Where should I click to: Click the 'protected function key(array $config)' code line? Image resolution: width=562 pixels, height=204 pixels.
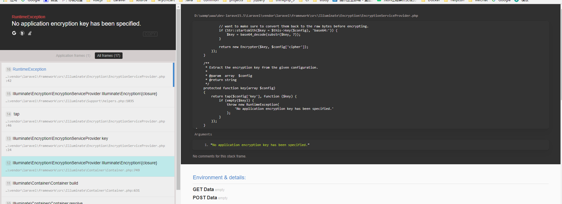coord(239,88)
